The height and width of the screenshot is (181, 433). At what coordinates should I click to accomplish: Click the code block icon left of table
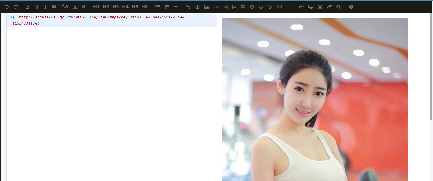[x=234, y=7]
